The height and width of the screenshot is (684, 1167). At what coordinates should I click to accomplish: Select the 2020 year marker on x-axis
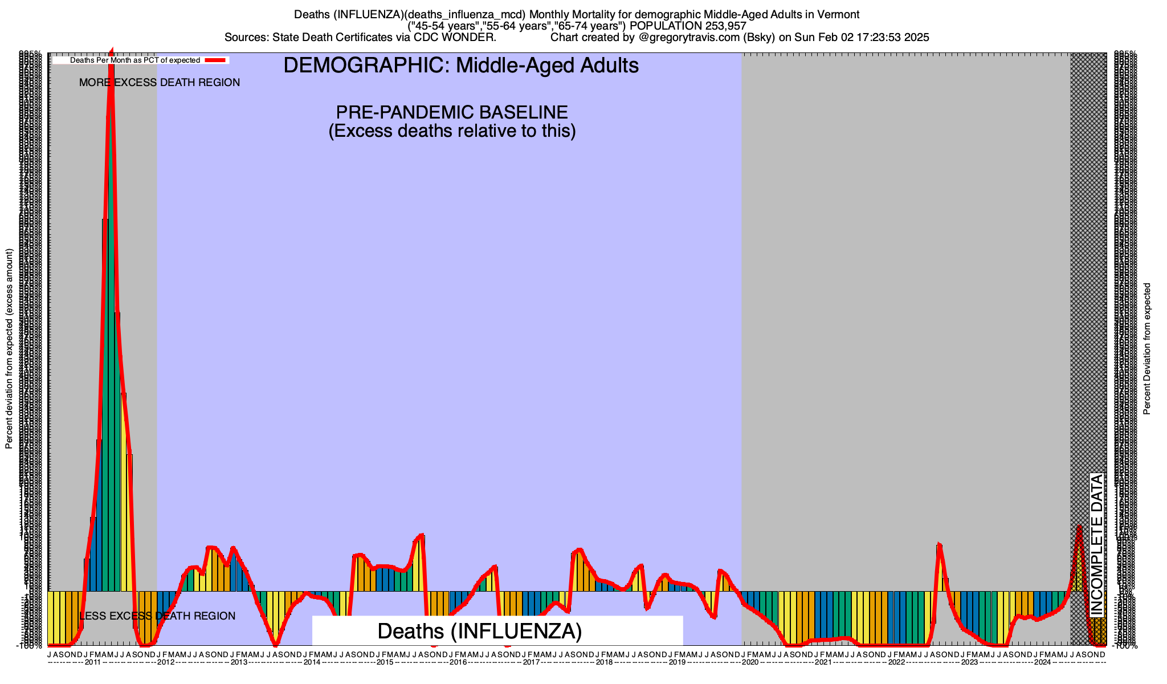(x=750, y=662)
